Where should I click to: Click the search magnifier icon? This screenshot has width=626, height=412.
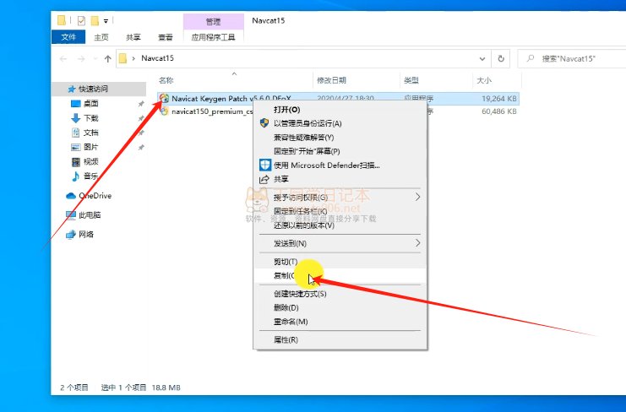pyautogui.click(x=531, y=58)
